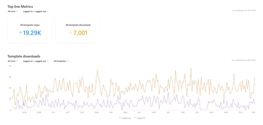Image resolution: width=263 pixels, height=125 pixels.
Task: Click the 7/14 x-axis label
Action: click(240, 112)
